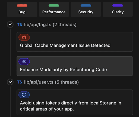Toggle the Performance filter
139x117 pixels.
point(54,9)
